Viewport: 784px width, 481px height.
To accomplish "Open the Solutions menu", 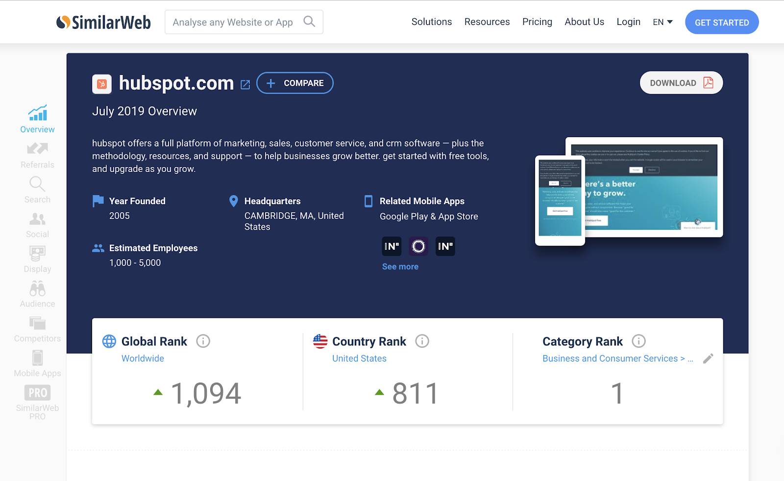I will [x=432, y=22].
